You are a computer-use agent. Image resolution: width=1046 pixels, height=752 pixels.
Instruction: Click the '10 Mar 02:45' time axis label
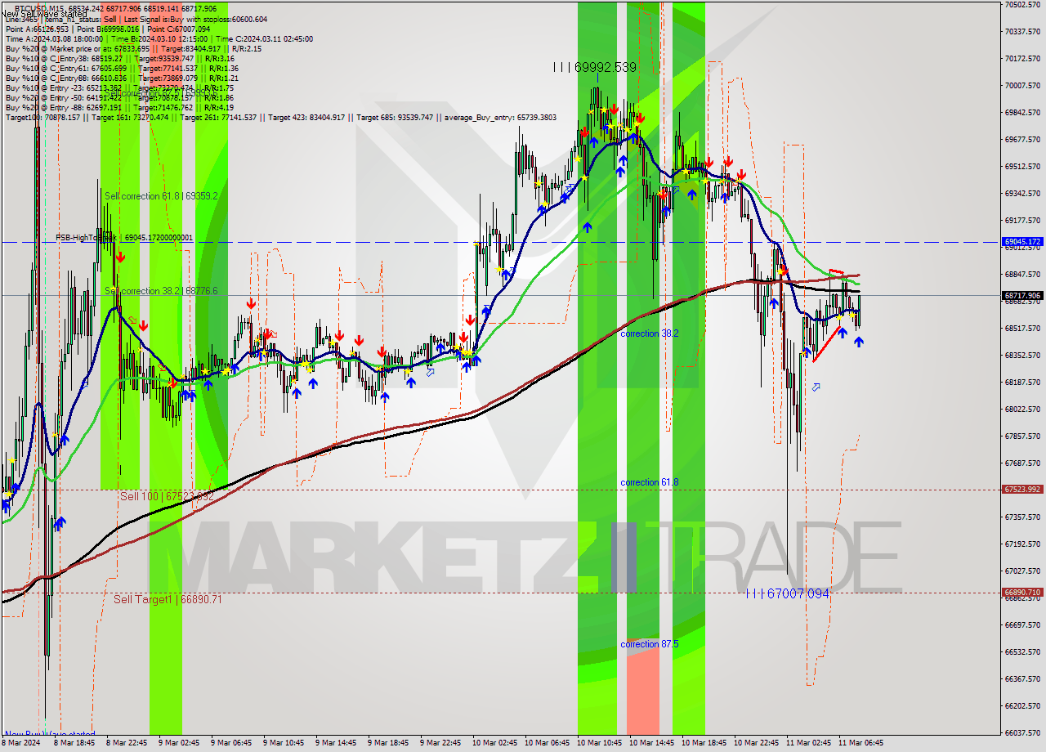(494, 743)
